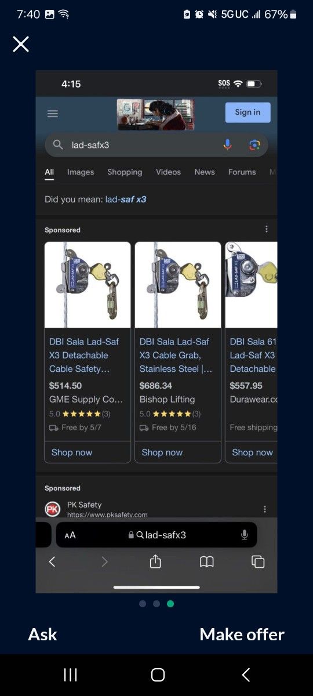
Task: Open the hamburger menu in Google
Action: 53,114
